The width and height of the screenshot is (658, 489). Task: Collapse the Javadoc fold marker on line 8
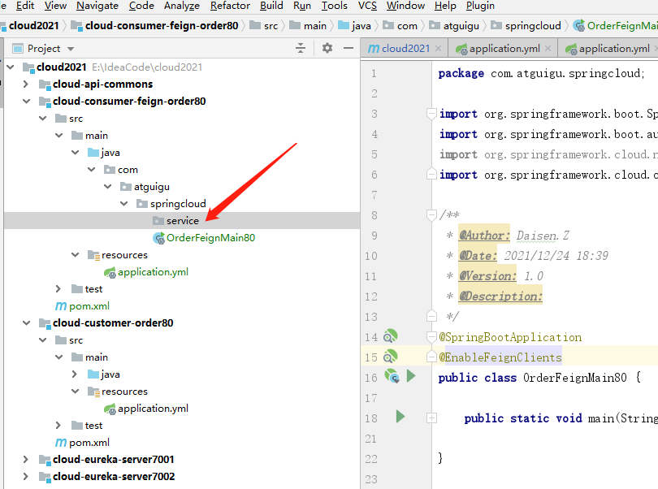click(x=431, y=215)
